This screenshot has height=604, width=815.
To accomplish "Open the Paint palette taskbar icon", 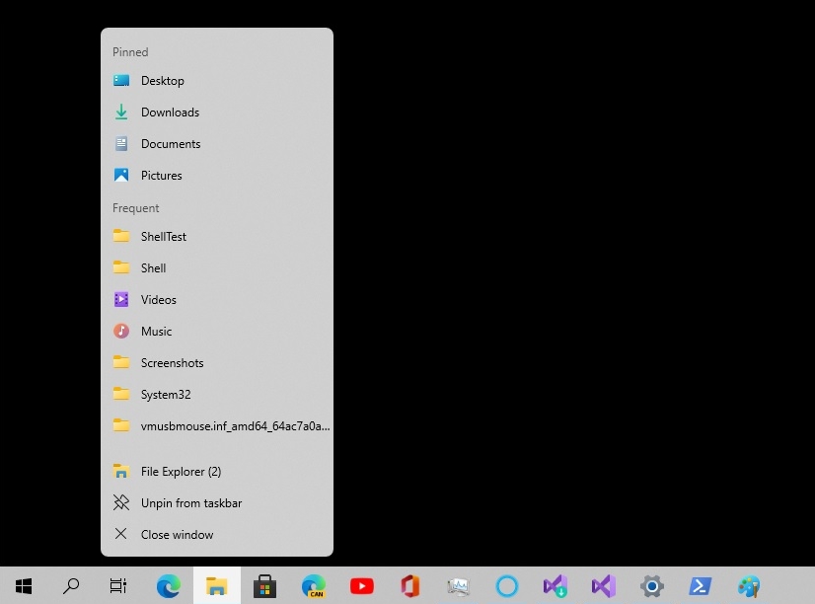I will (749, 586).
